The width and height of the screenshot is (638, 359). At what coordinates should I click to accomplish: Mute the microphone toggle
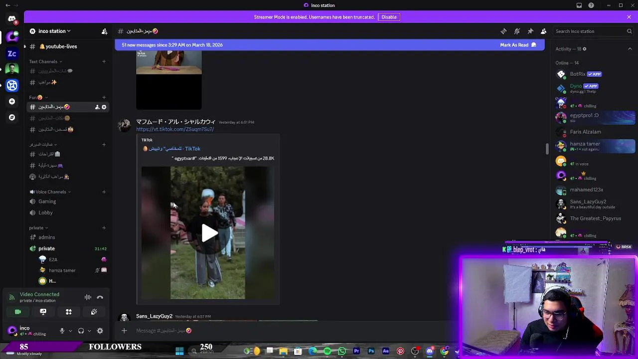coord(62,331)
